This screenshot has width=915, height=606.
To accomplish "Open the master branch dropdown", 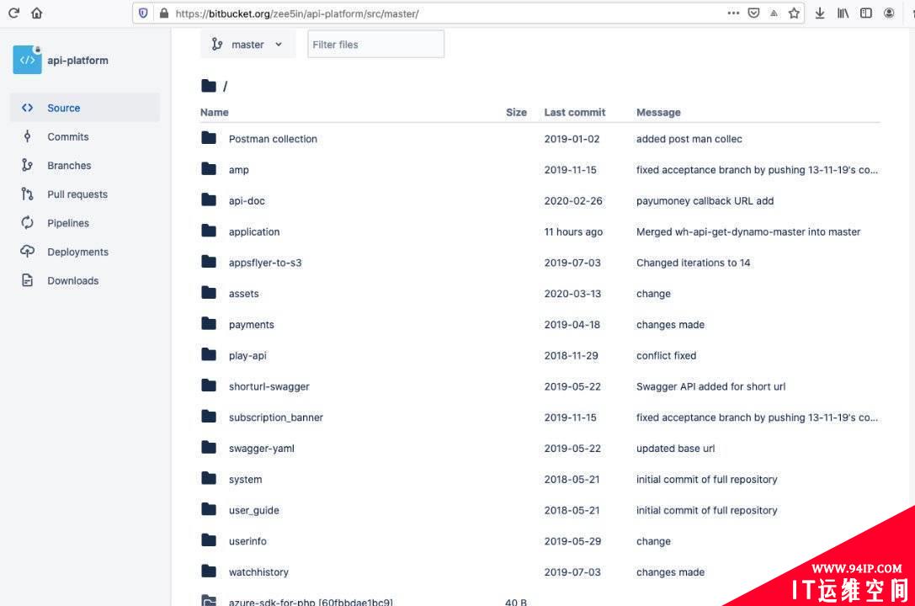I will pos(247,45).
